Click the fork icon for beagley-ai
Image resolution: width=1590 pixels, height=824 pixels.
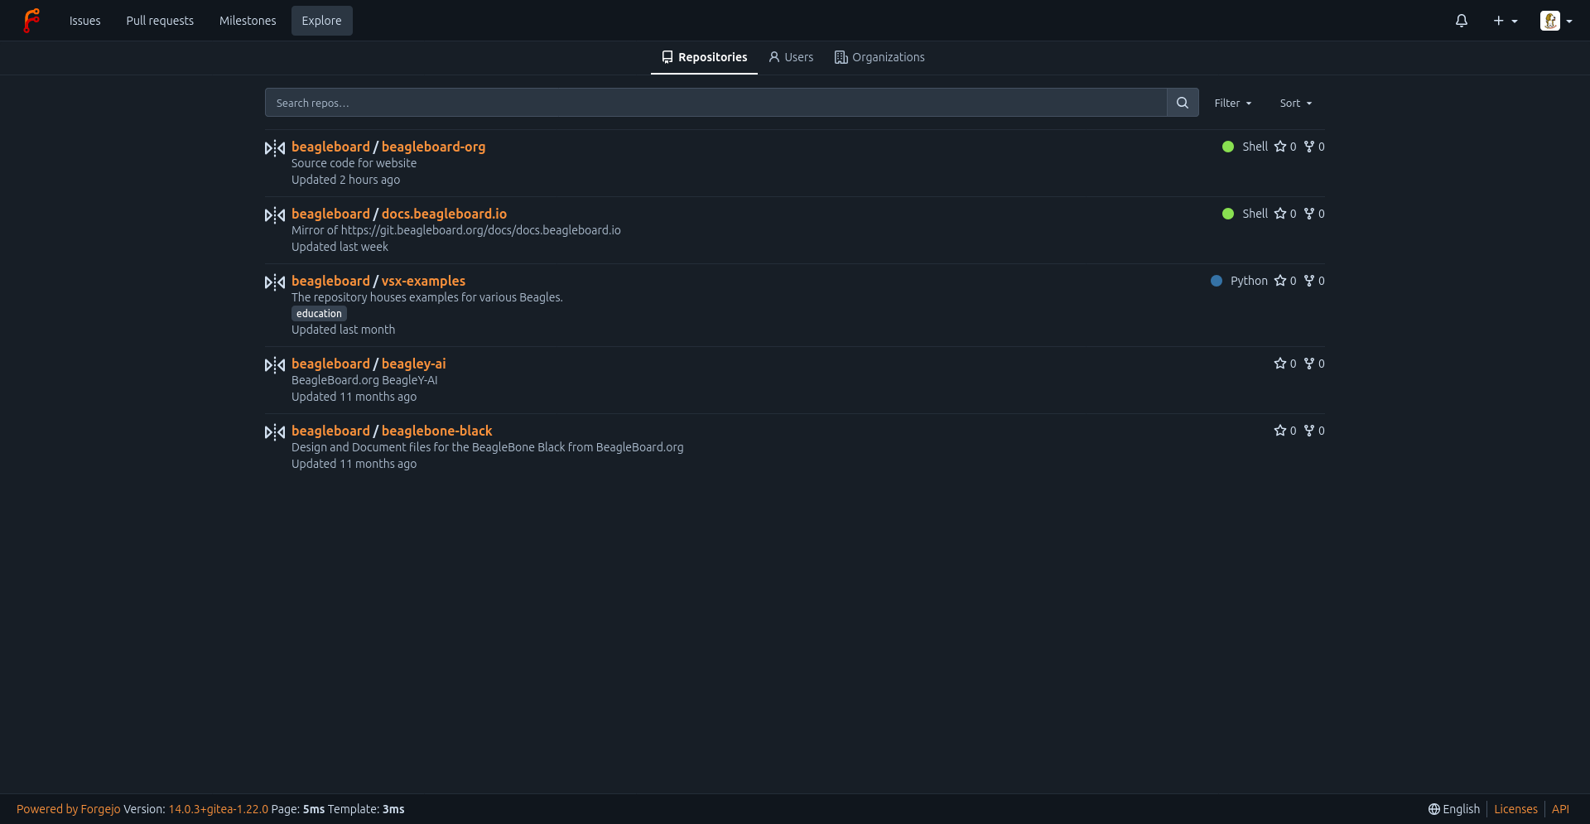pyautogui.click(x=1309, y=364)
